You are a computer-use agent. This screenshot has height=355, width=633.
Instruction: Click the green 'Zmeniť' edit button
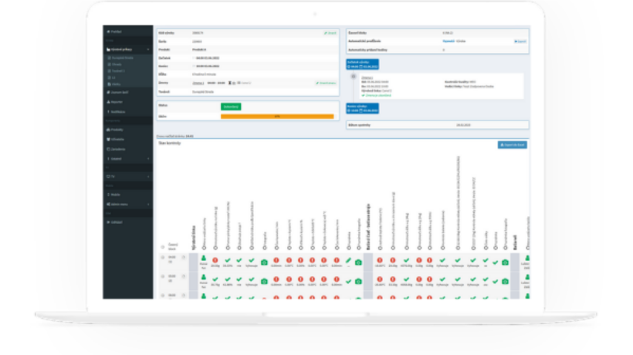pos(330,33)
